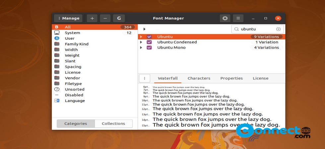Open the Manage mode menu button
Screen dimensions: 325x149
click(68, 18)
